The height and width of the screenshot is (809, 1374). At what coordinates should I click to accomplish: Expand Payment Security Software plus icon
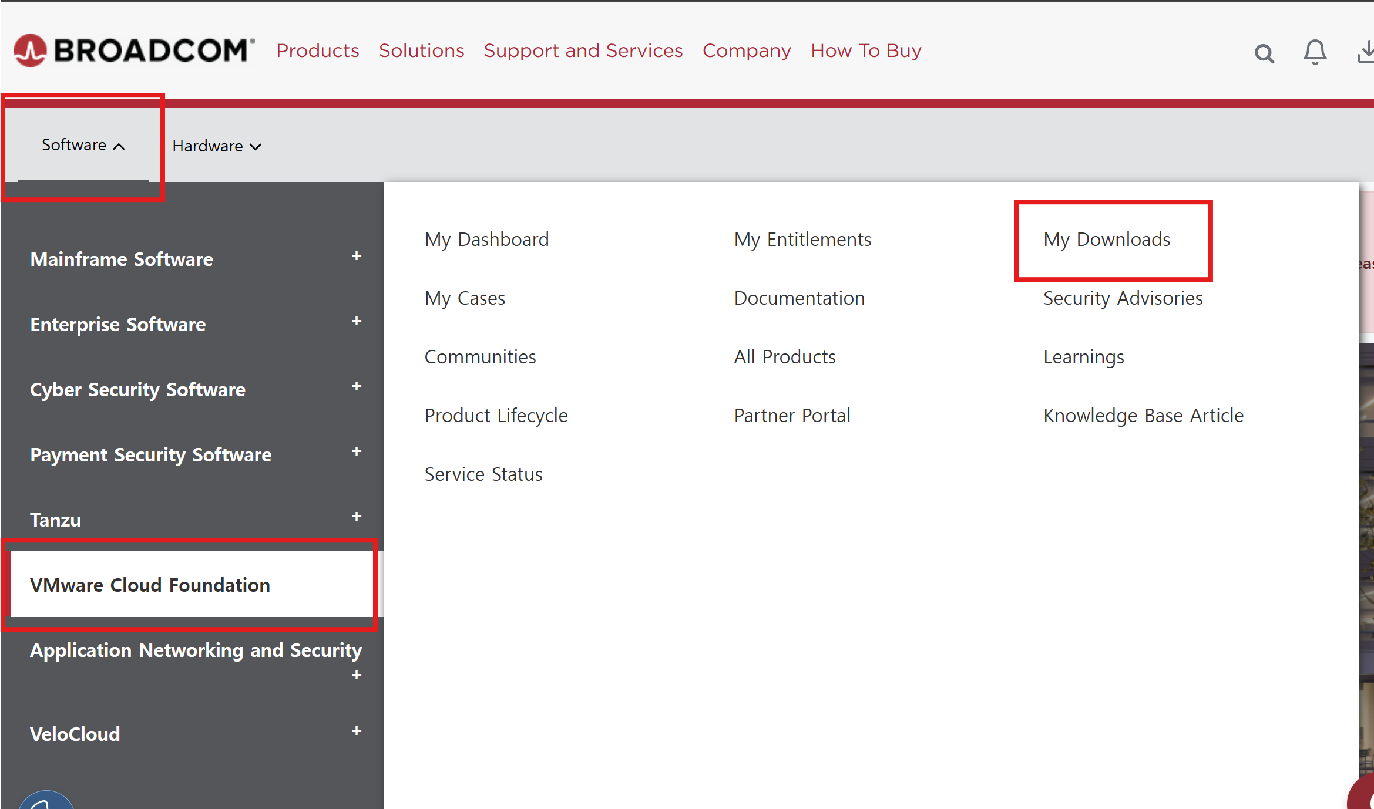356,451
